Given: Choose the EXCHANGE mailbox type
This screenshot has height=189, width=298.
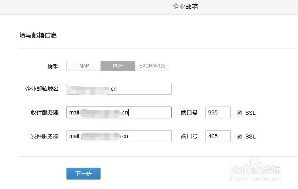Looking at the screenshot, I should (x=152, y=66).
